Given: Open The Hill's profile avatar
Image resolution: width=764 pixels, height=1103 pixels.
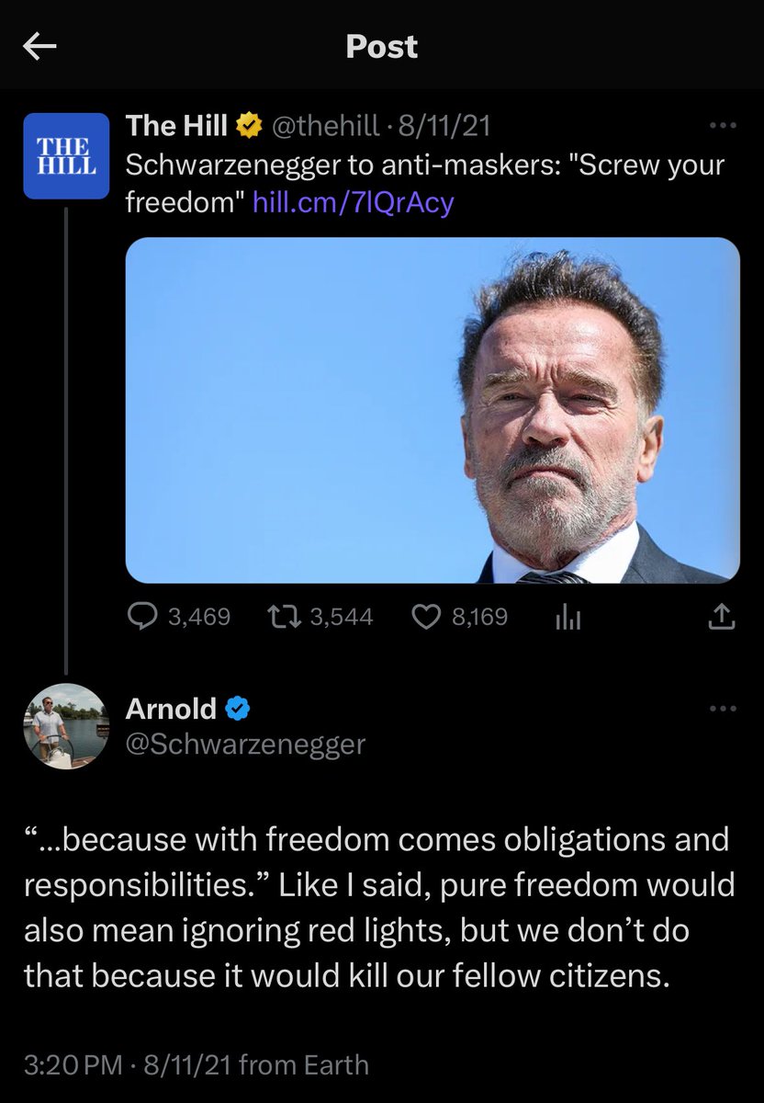Looking at the screenshot, I should pos(65,156).
